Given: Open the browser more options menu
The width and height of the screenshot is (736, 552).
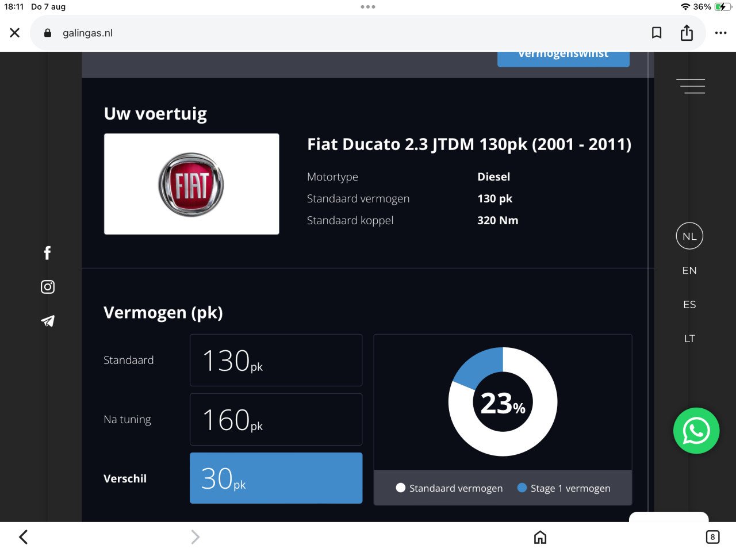Looking at the screenshot, I should 720,33.
